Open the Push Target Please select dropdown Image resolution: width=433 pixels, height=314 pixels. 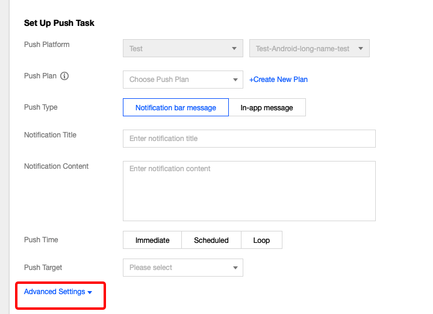pyautogui.click(x=182, y=268)
